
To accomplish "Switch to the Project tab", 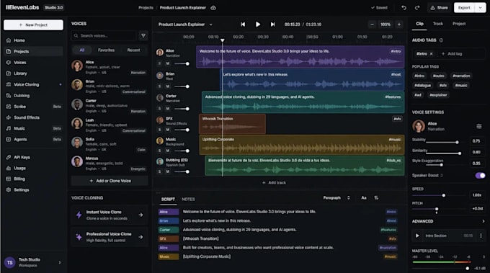I will 459,24.
